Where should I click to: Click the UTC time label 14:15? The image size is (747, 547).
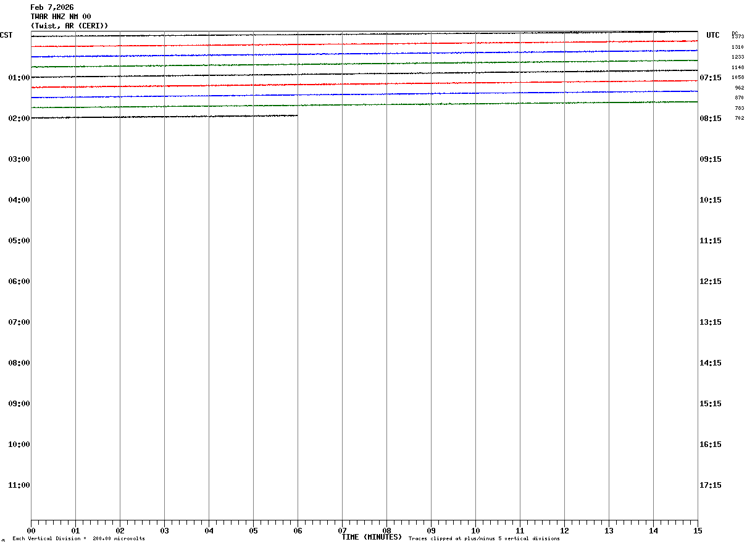(711, 362)
